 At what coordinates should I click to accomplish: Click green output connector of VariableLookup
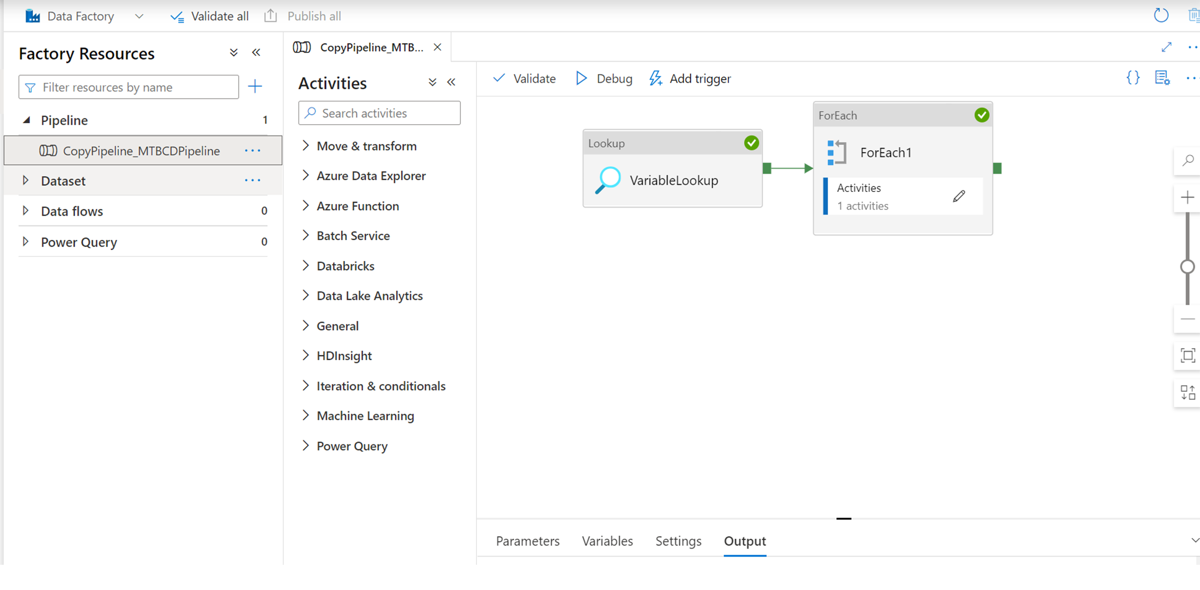pyautogui.click(x=767, y=168)
